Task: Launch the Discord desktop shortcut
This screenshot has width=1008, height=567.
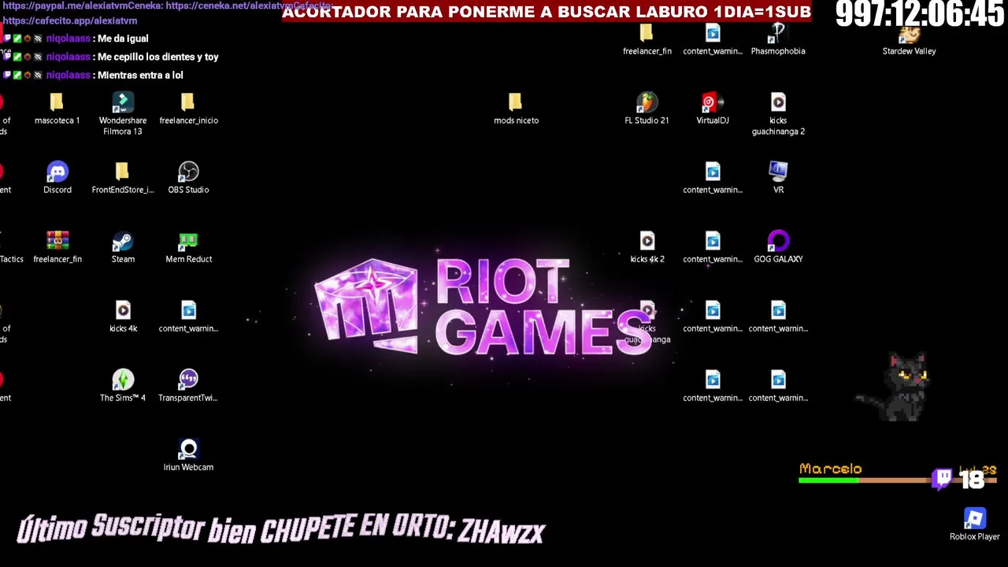Action: pyautogui.click(x=57, y=179)
